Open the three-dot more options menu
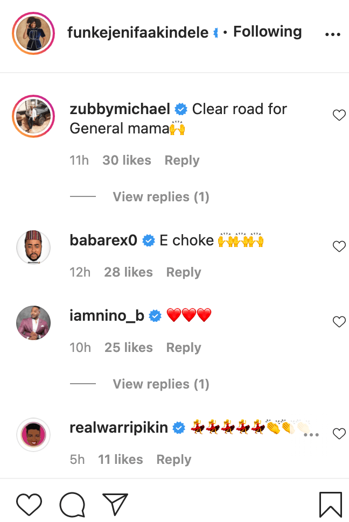Image resolution: width=349 pixels, height=522 pixels. (333, 34)
